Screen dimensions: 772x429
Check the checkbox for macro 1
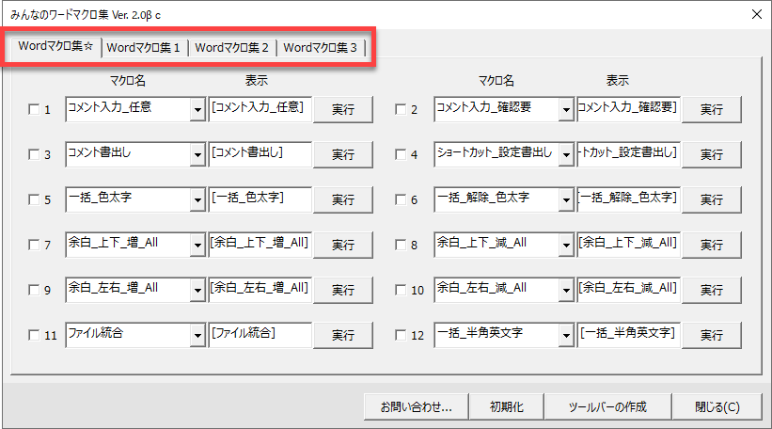tap(34, 110)
